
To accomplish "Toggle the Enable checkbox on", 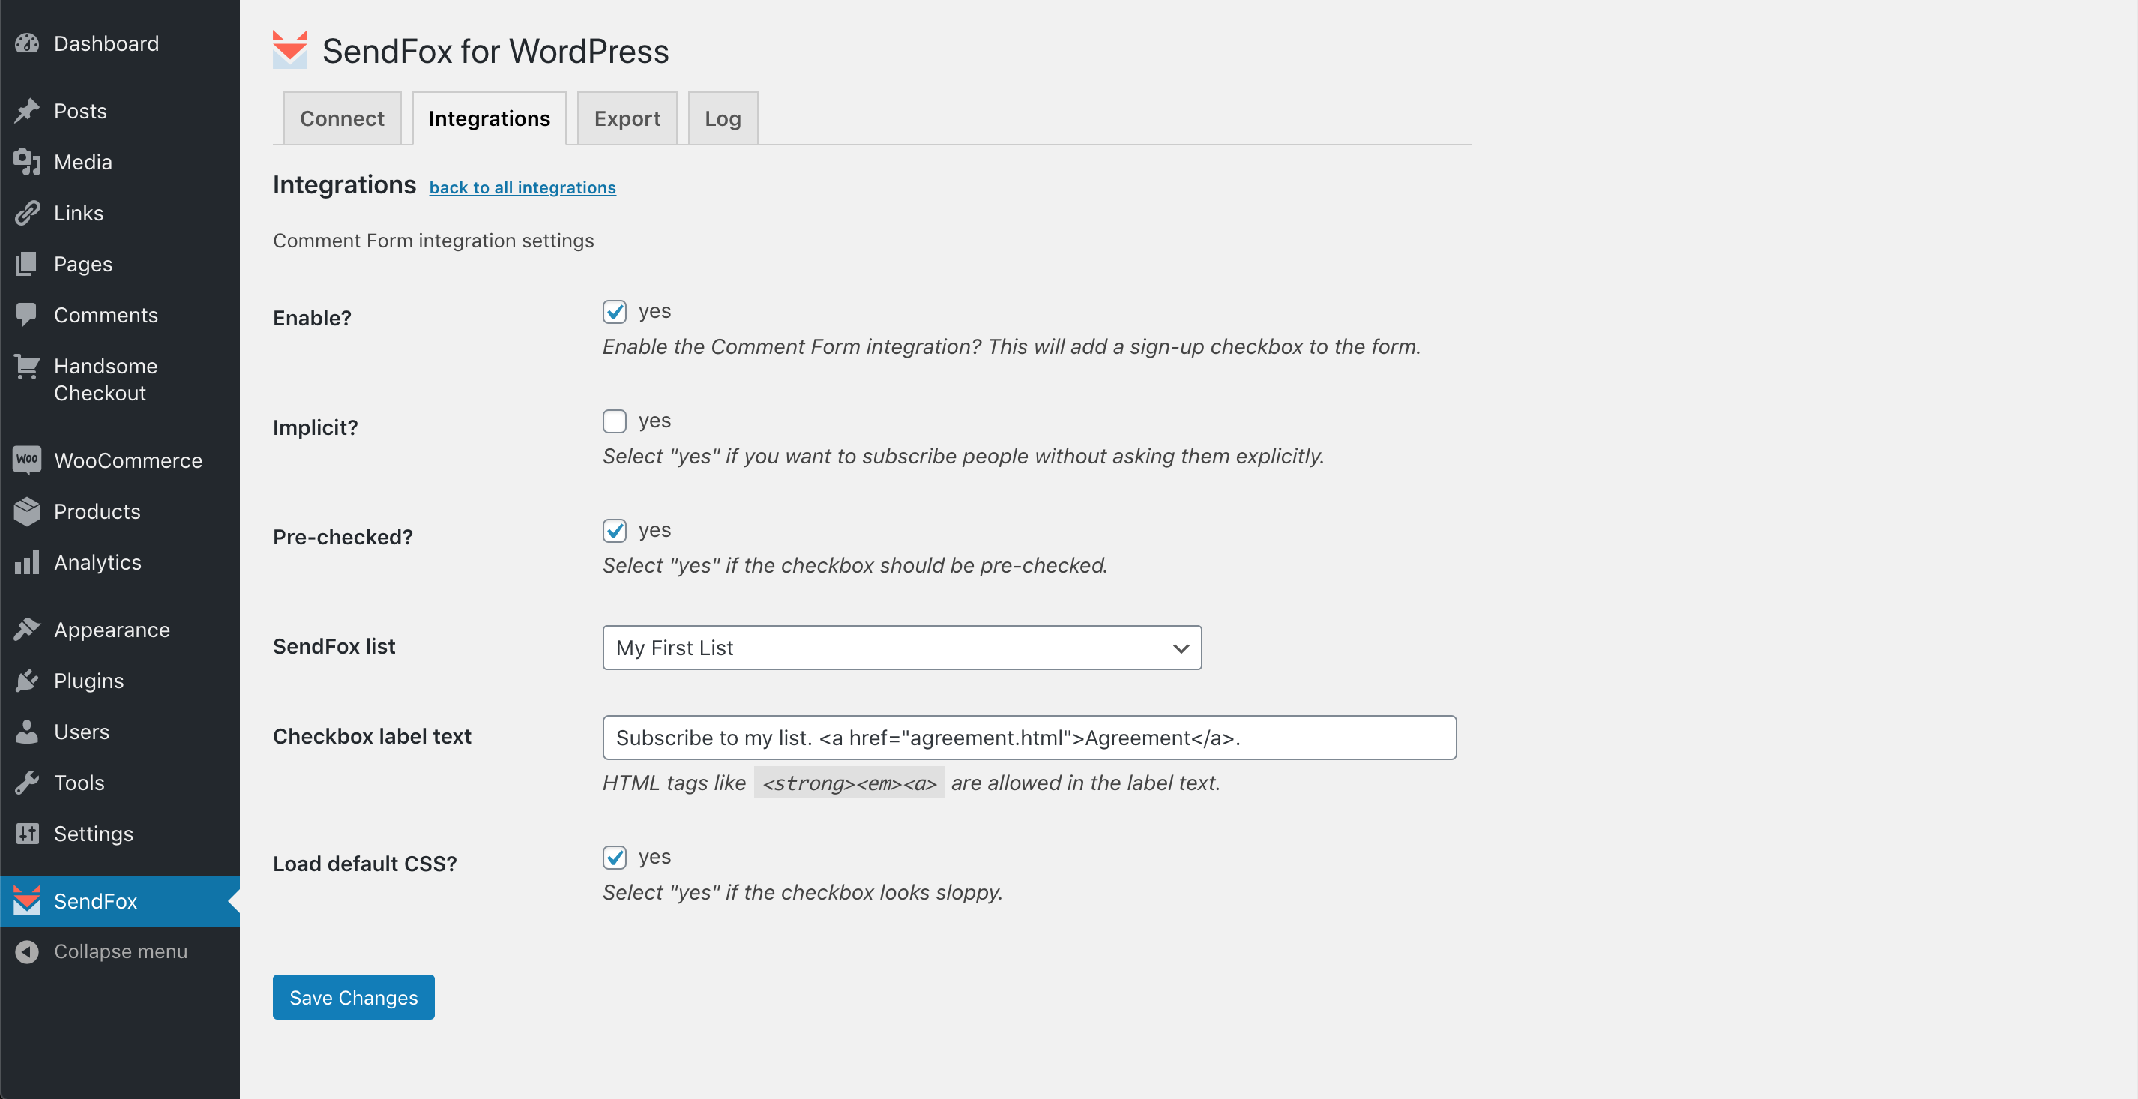I will coord(614,310).
